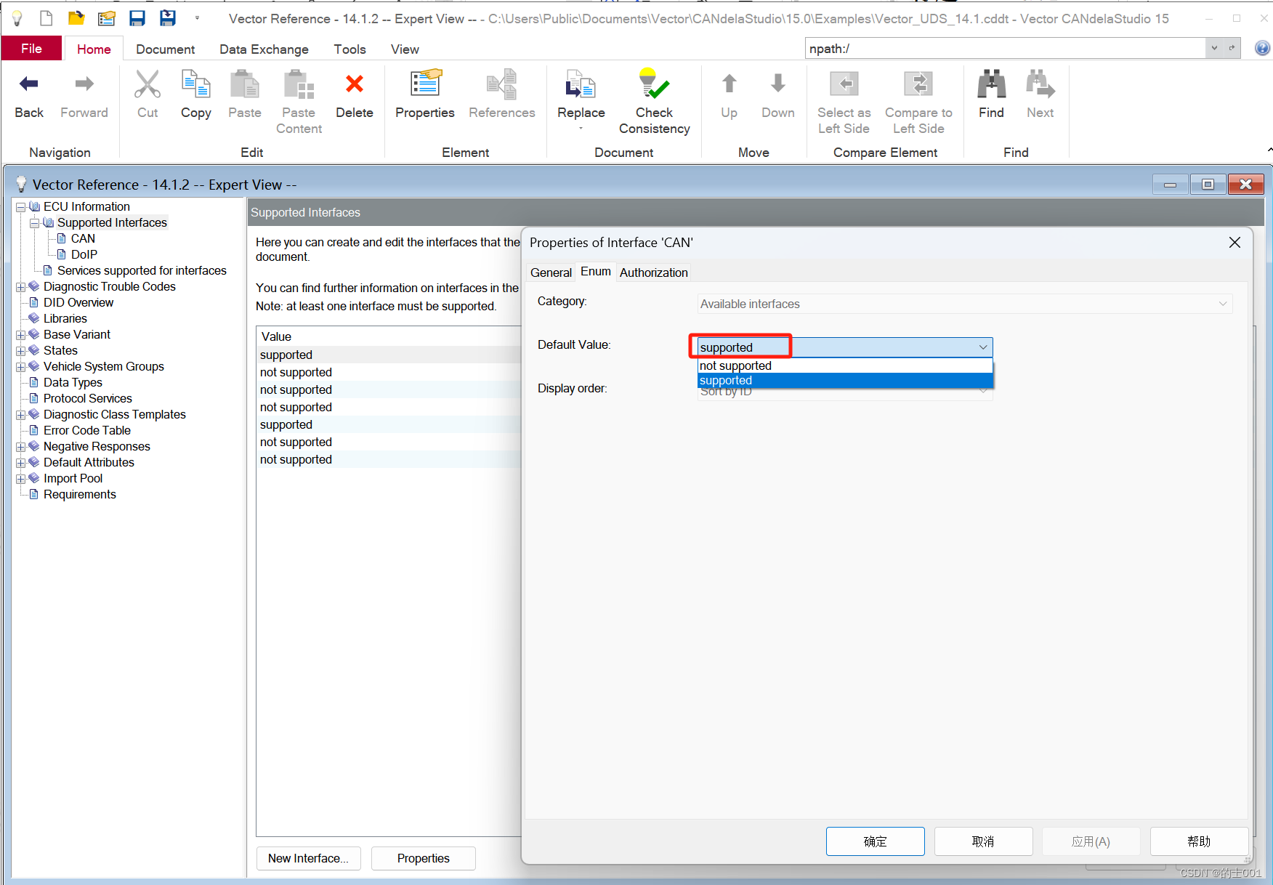Click Paste Content in ribbon
This screenshot has height=885, width=1273.
coord(299,102)
